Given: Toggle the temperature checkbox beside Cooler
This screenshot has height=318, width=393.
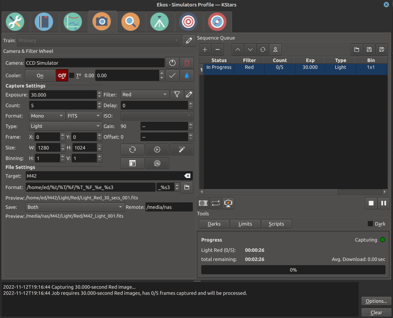Looking at the screenshot, I should [71, 75].
